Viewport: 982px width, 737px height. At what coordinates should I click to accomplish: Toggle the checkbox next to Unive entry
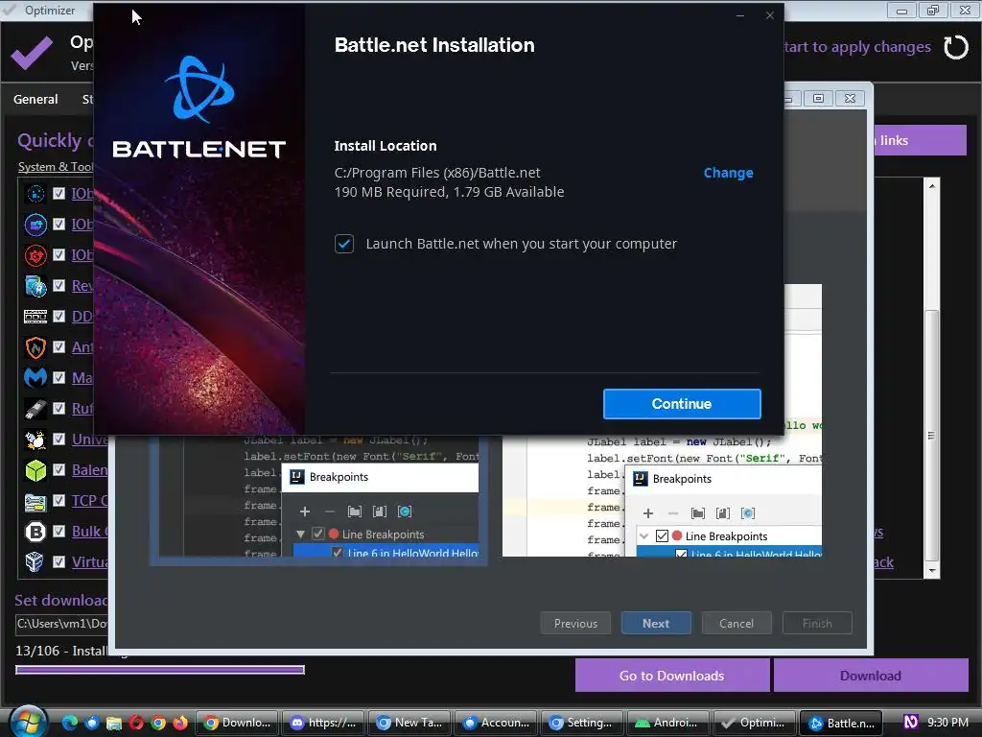click(x=58, y=439)
